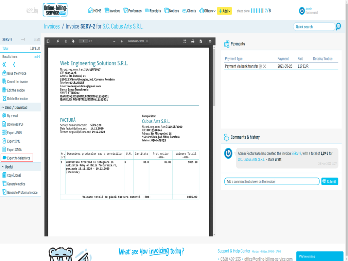
Task: Open the Receipts menu item
Action: tap(153, 11)
